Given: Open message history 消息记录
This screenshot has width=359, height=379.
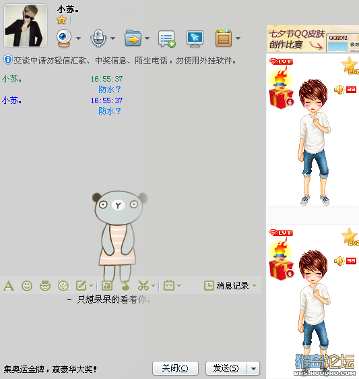Looking at the screenshot, I should [x=226, y=286].
